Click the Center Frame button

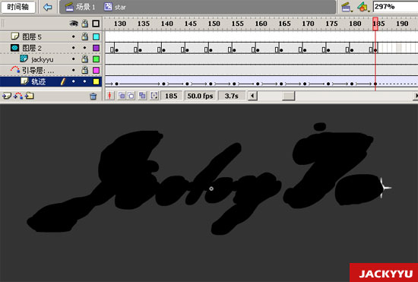(110, 96)
